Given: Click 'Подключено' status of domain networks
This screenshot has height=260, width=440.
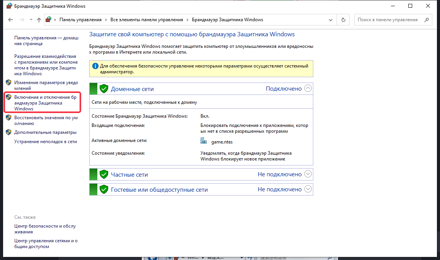Looking at the screenshot, I should [284, 89].
